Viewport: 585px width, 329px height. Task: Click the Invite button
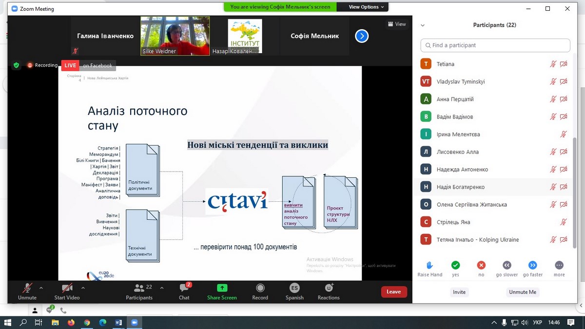pos(459,292)
